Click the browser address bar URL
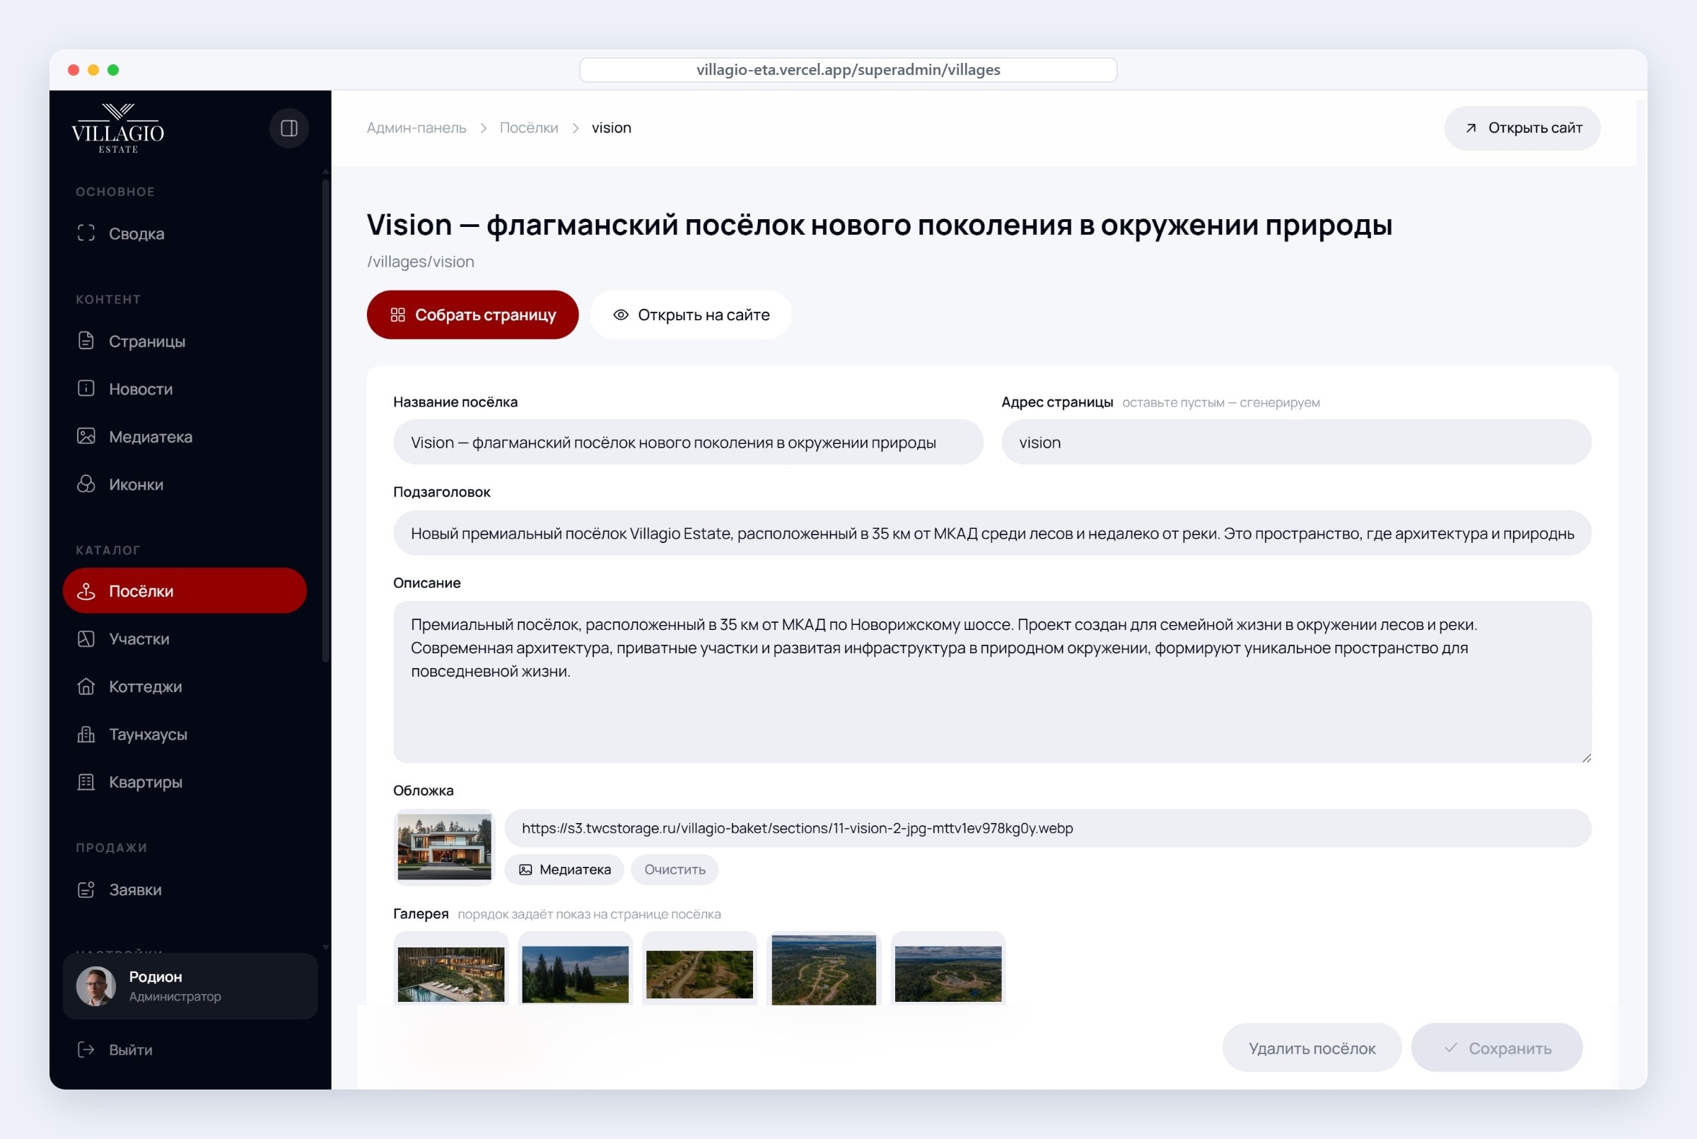This screenshot has width=1697, height=1139. (848, 70)
